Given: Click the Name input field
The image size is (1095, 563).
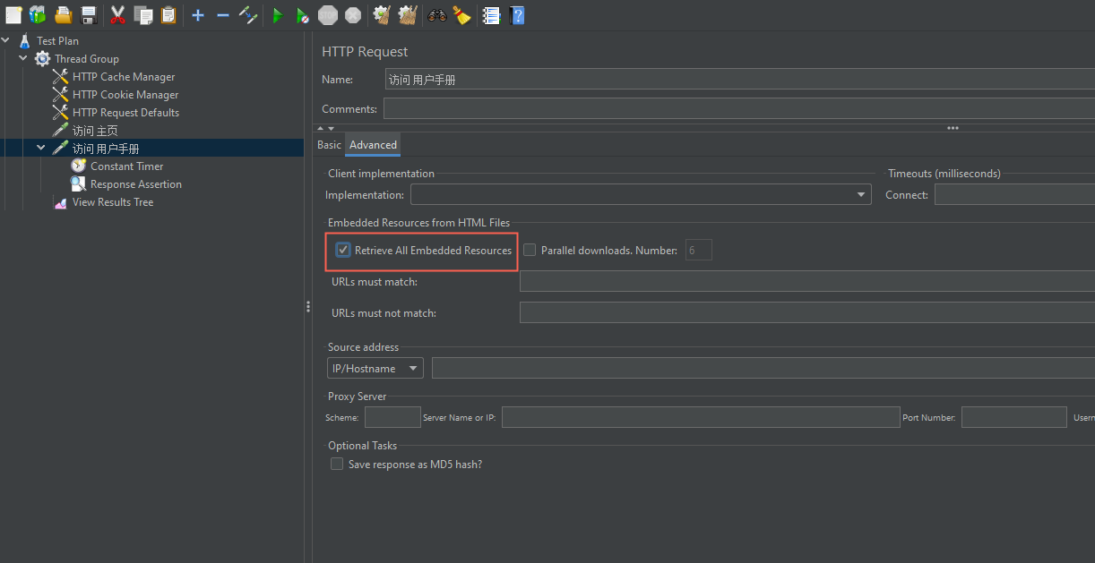Looking at the screenshot, I should [739, 80].
